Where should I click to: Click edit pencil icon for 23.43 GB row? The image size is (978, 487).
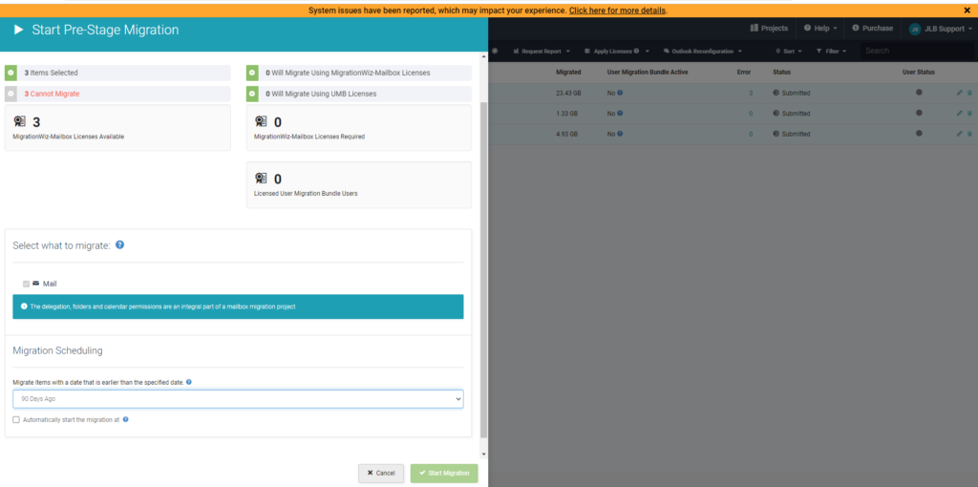pos(959,93)
